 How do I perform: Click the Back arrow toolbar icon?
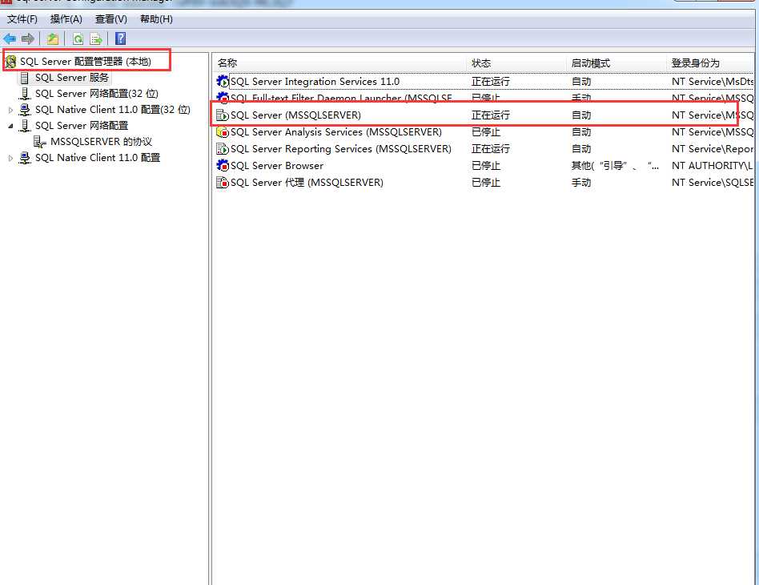(10, 38)
